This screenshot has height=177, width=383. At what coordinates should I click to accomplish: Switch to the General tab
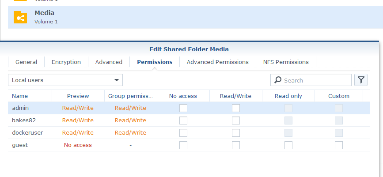pyautogui.click(x=26, y=62)
